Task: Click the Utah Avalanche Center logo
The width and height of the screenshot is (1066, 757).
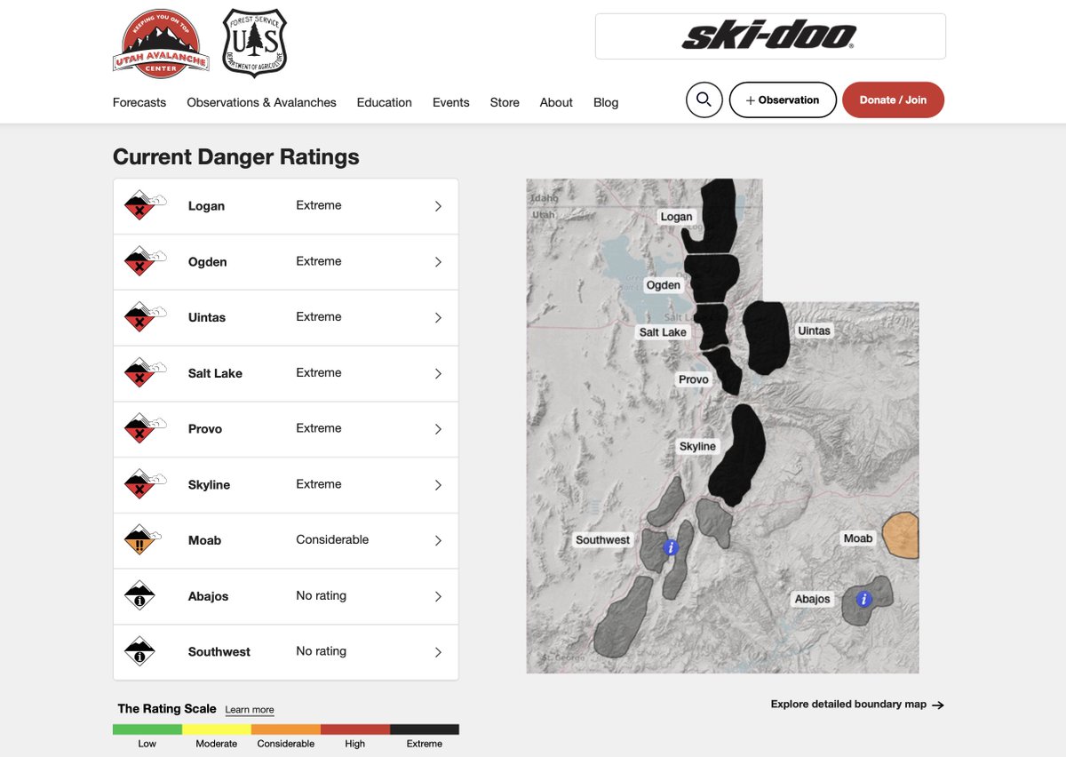Action: coord(161,42)
